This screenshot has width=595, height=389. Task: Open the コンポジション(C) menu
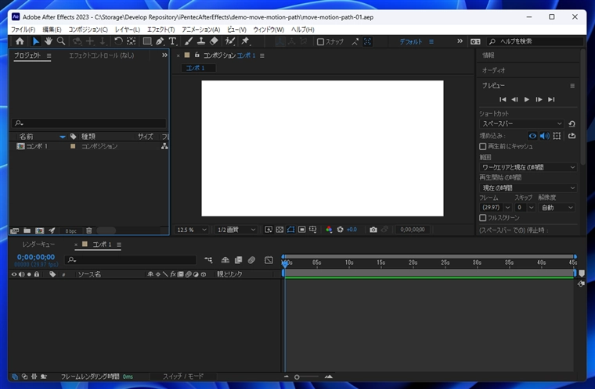[x=88, y=30]
